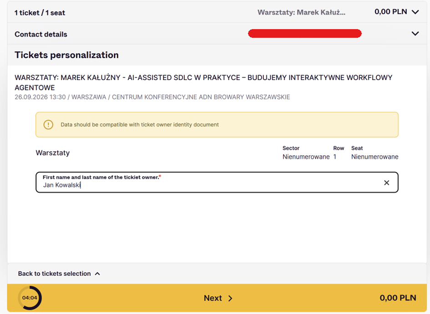The height and width of the screenshot is (314, 430).
Task: Expand the ticket price summary chevron
Action: pos(415,12)
